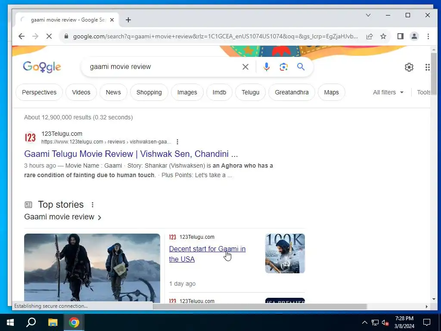The width and height of the screenshot is (441, 331).
Task: Click the muted volume tray icon
Action: coord(385,322)
